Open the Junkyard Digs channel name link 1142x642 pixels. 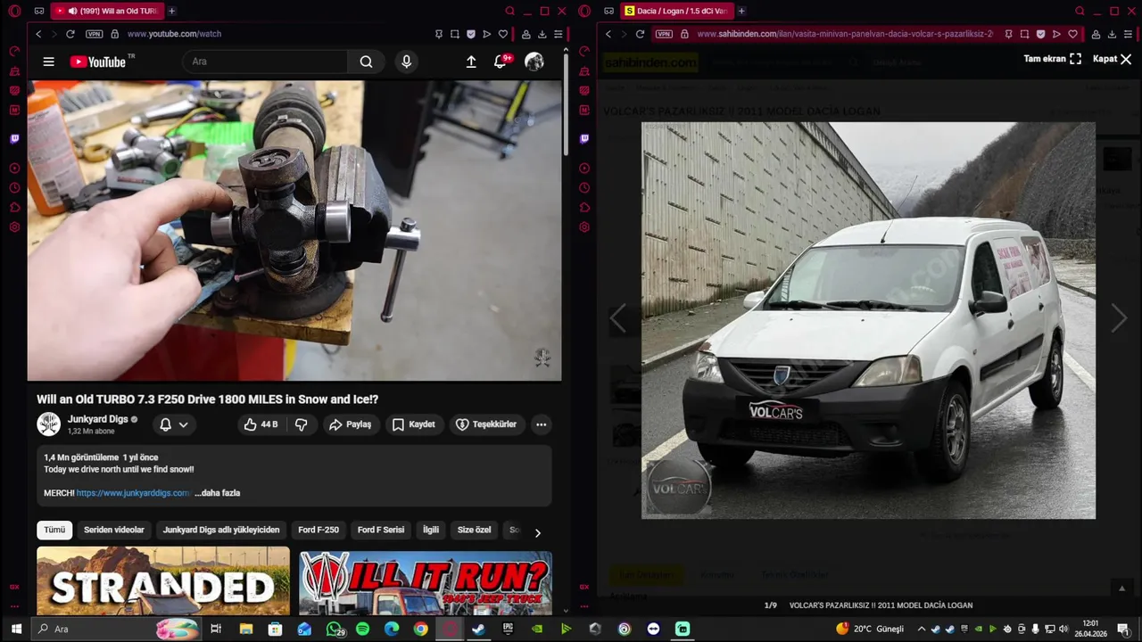pos(98,419)
